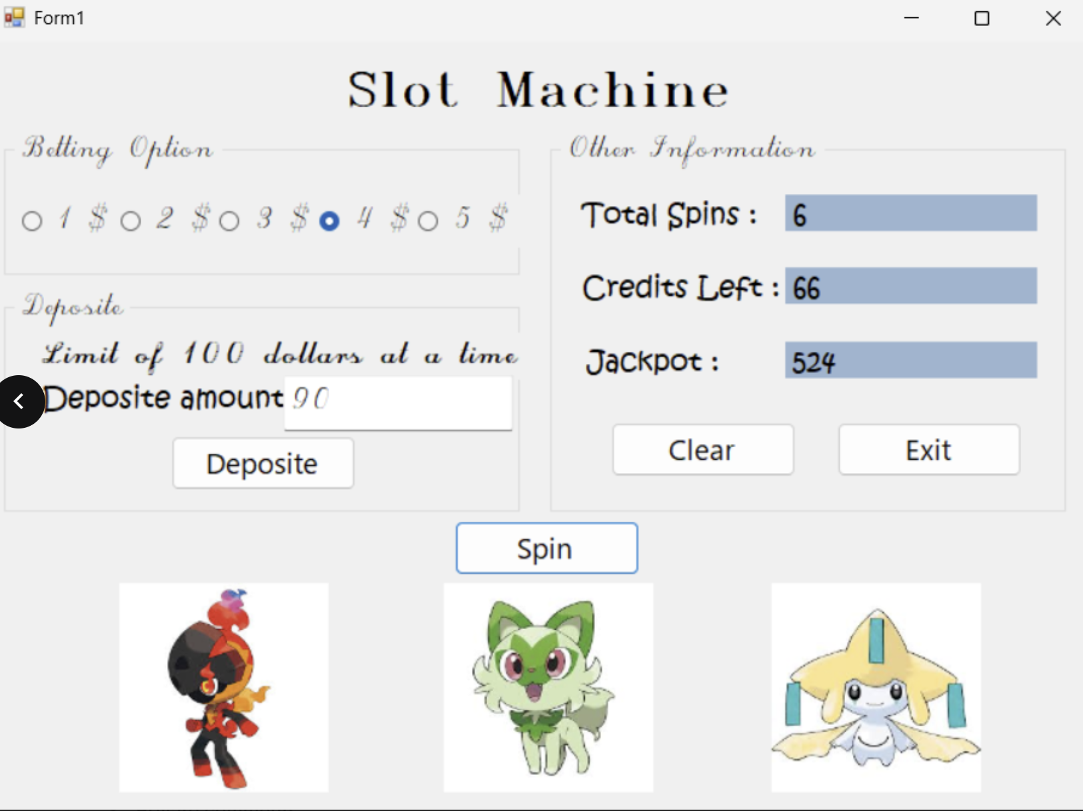1083x811 pixels.
Task: Click the yellow star-headed reel image
Action: coord(876,688)
